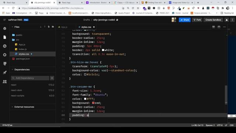The width and height of the screenshot is (236, 133).
Task: Click the browser back arrow
Action: point(3,8)
